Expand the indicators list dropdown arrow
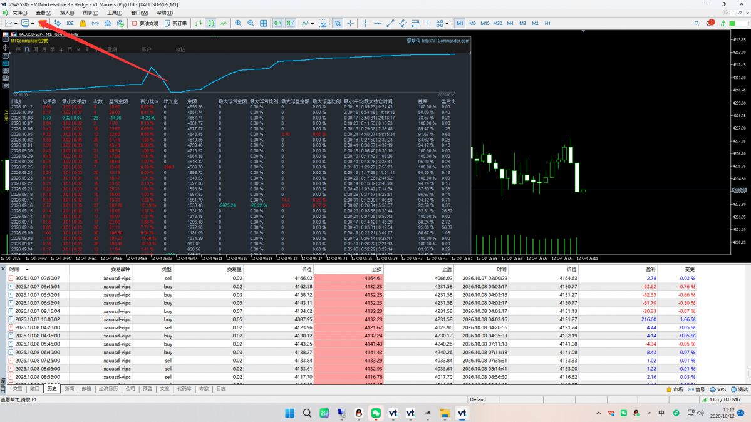The image size is (751, 422). [x=313, y=23]
